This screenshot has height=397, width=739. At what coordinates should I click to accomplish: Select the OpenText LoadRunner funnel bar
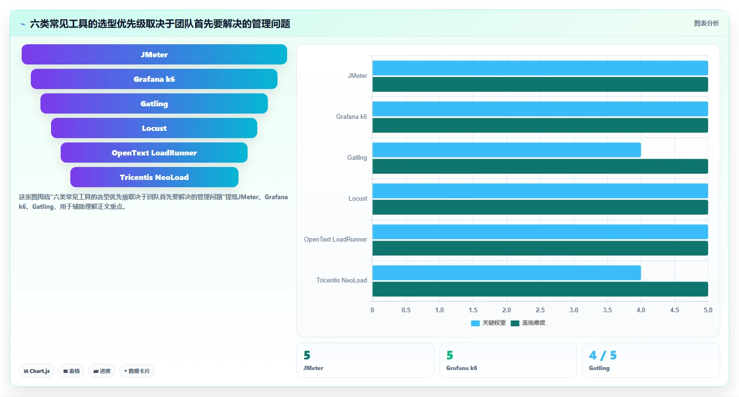pyautogui.click(x=154, y=153)
